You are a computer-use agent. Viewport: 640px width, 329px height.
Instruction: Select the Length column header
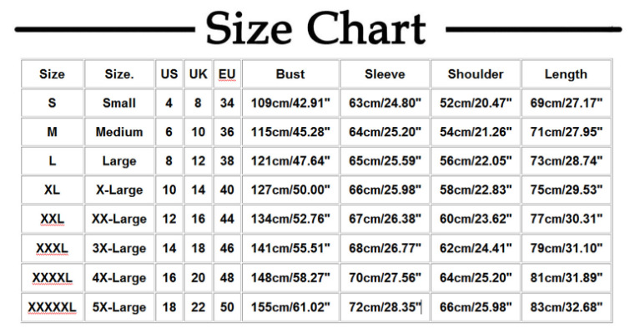click(566, 74)
